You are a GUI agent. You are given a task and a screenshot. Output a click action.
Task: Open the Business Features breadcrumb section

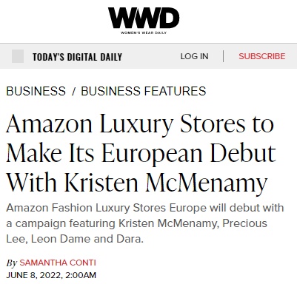(144, 91)
